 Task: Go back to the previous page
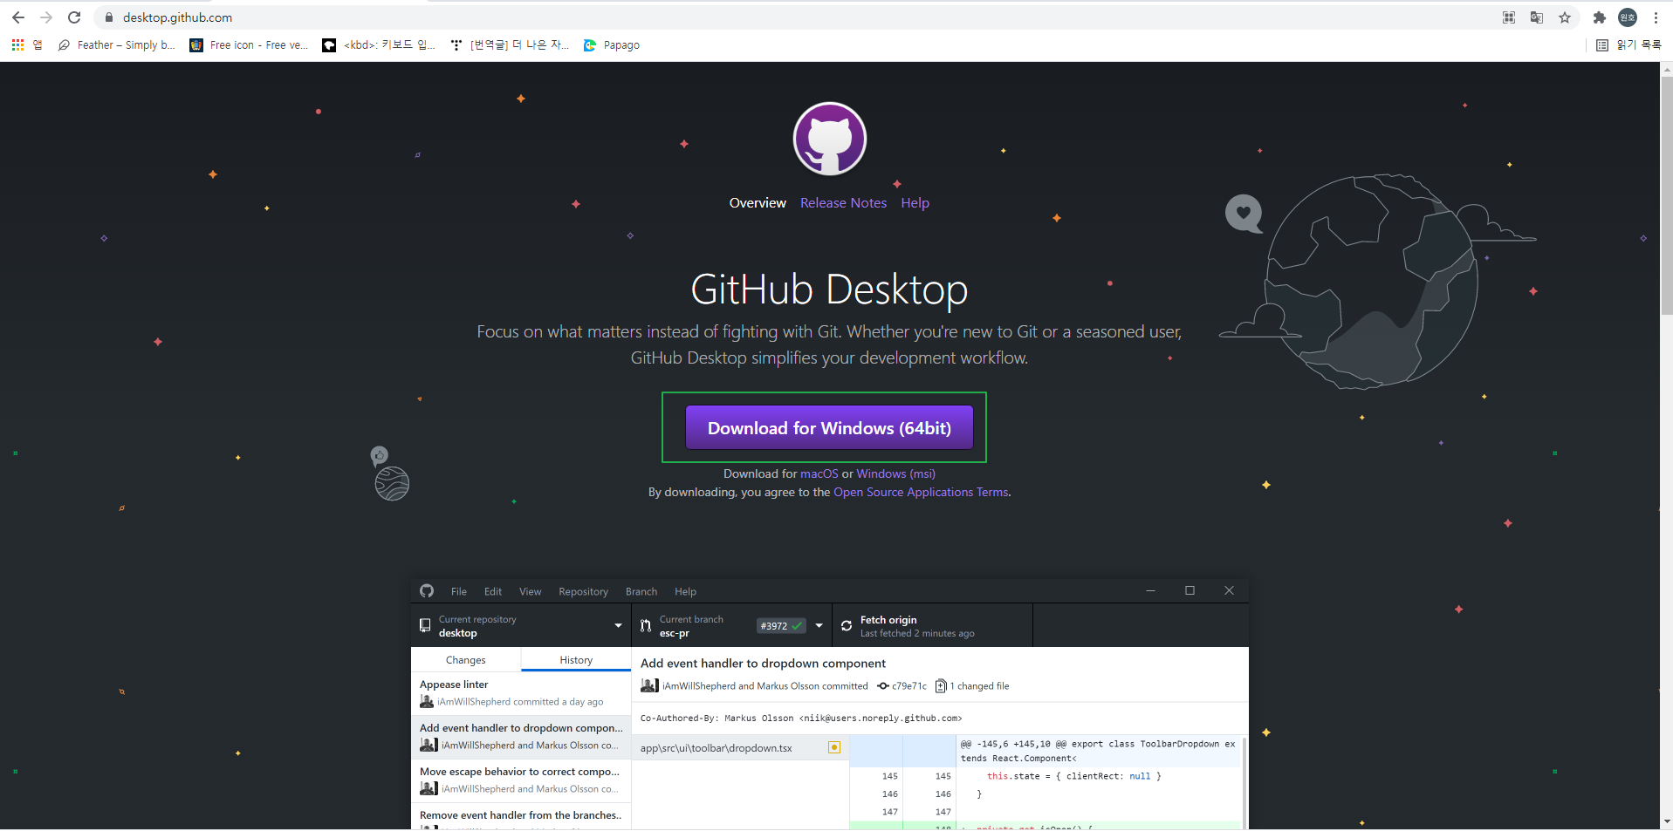coord(18,17)
